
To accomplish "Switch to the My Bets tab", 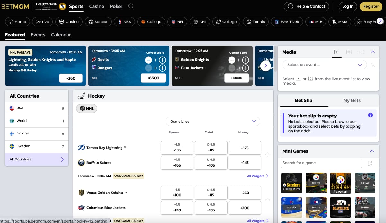I will (352, 100).
